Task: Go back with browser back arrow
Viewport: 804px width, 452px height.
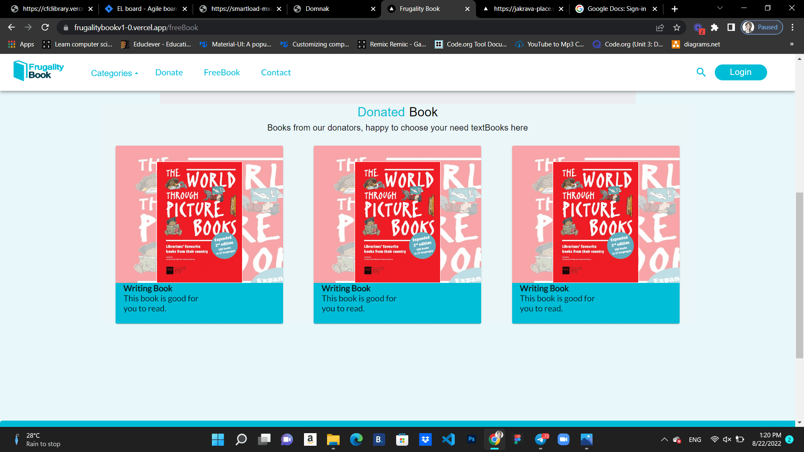Action: pos(11,27)
